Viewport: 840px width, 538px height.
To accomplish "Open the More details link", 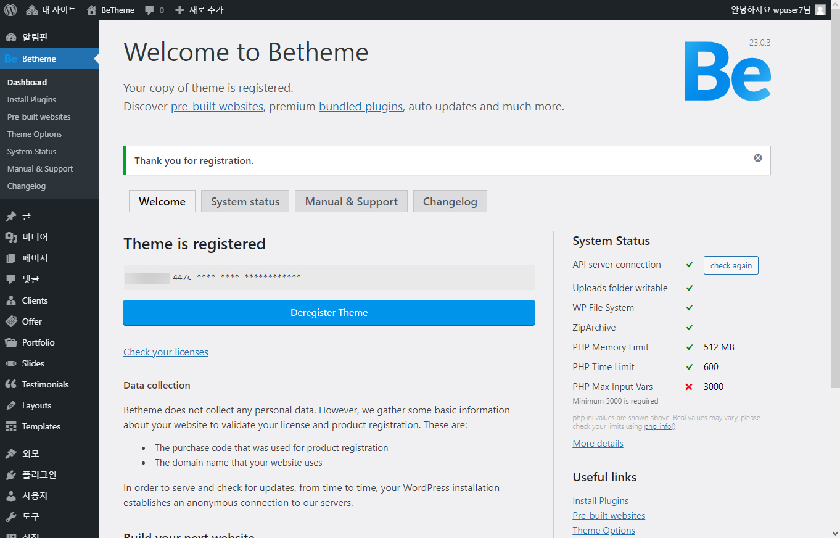I will [x=598, y=444].
